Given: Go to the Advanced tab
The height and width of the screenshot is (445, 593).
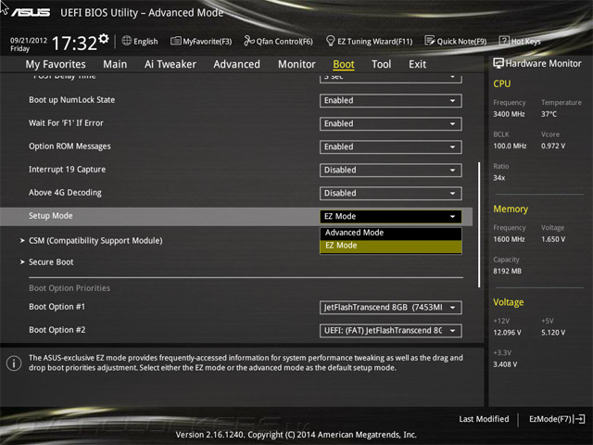Looking at the screenshot, I should point(237,64).
